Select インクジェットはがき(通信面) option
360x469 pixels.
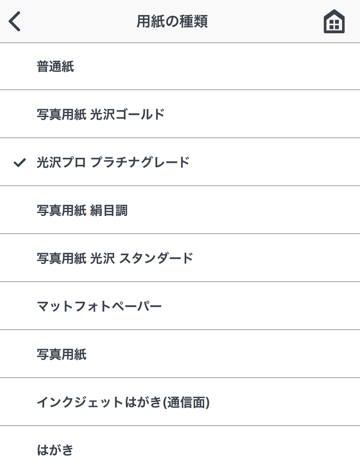pyautogui.click(x=180, y=402)
